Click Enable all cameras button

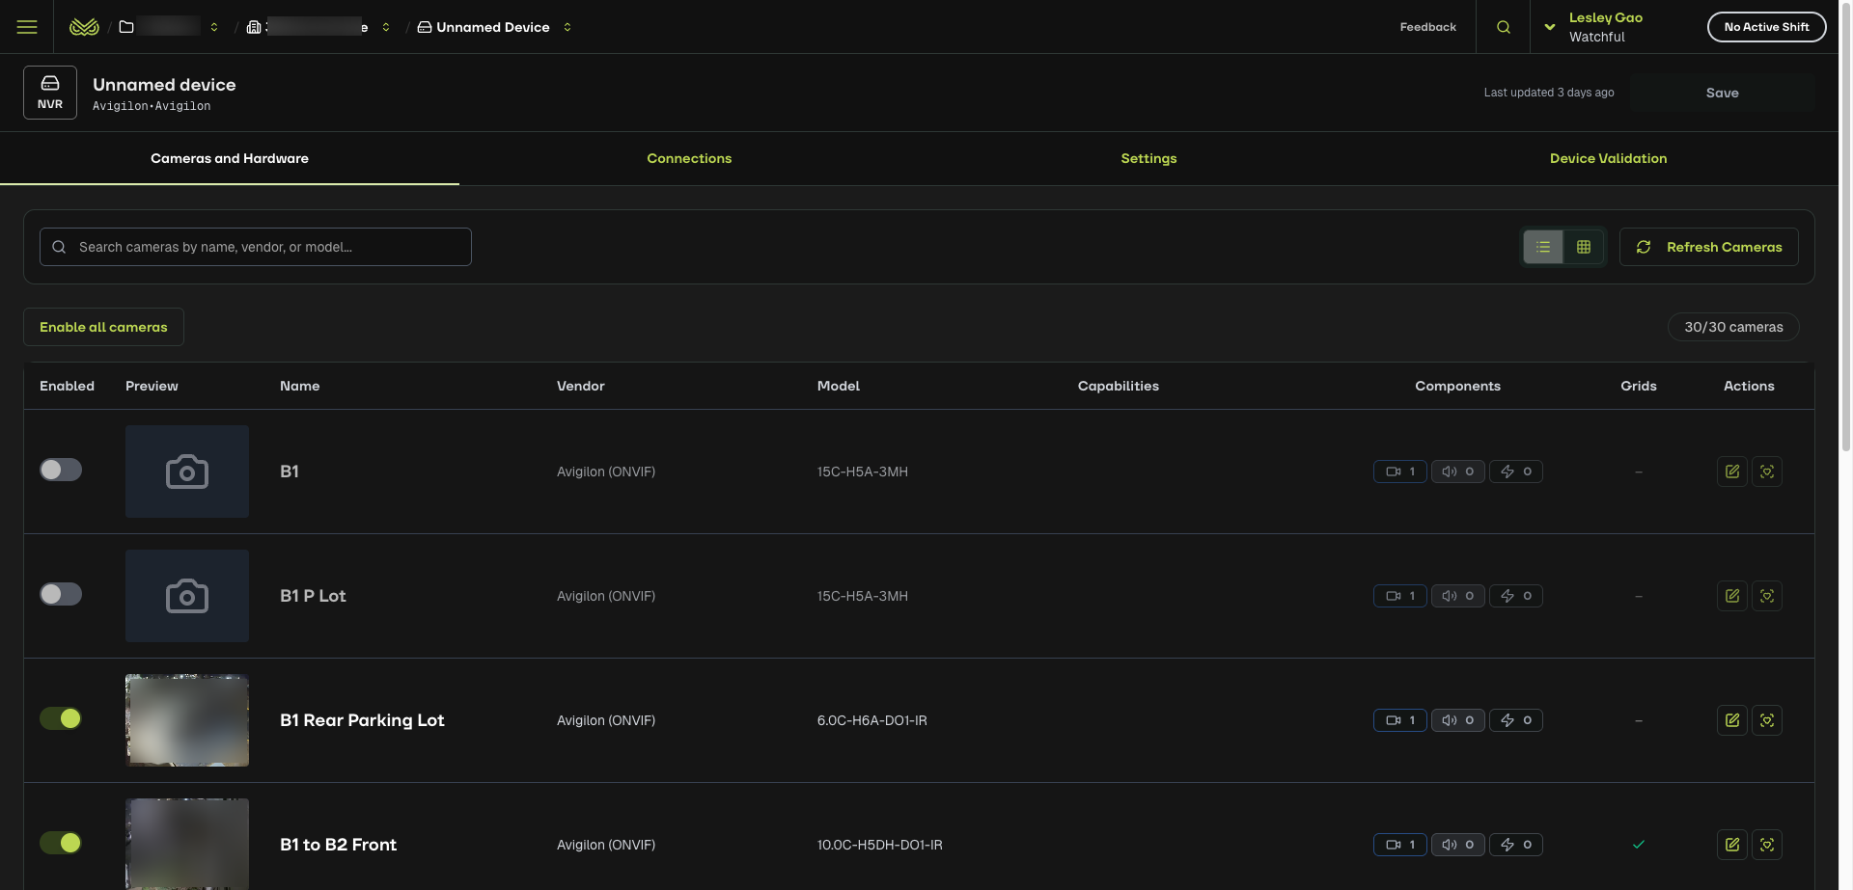[x=103, y=327]
